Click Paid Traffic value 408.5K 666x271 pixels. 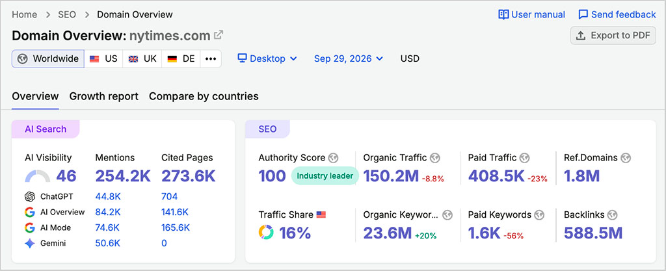[496, 175]
